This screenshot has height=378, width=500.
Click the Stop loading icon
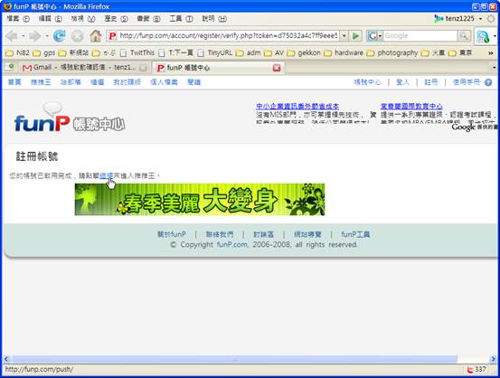point(78,36)
